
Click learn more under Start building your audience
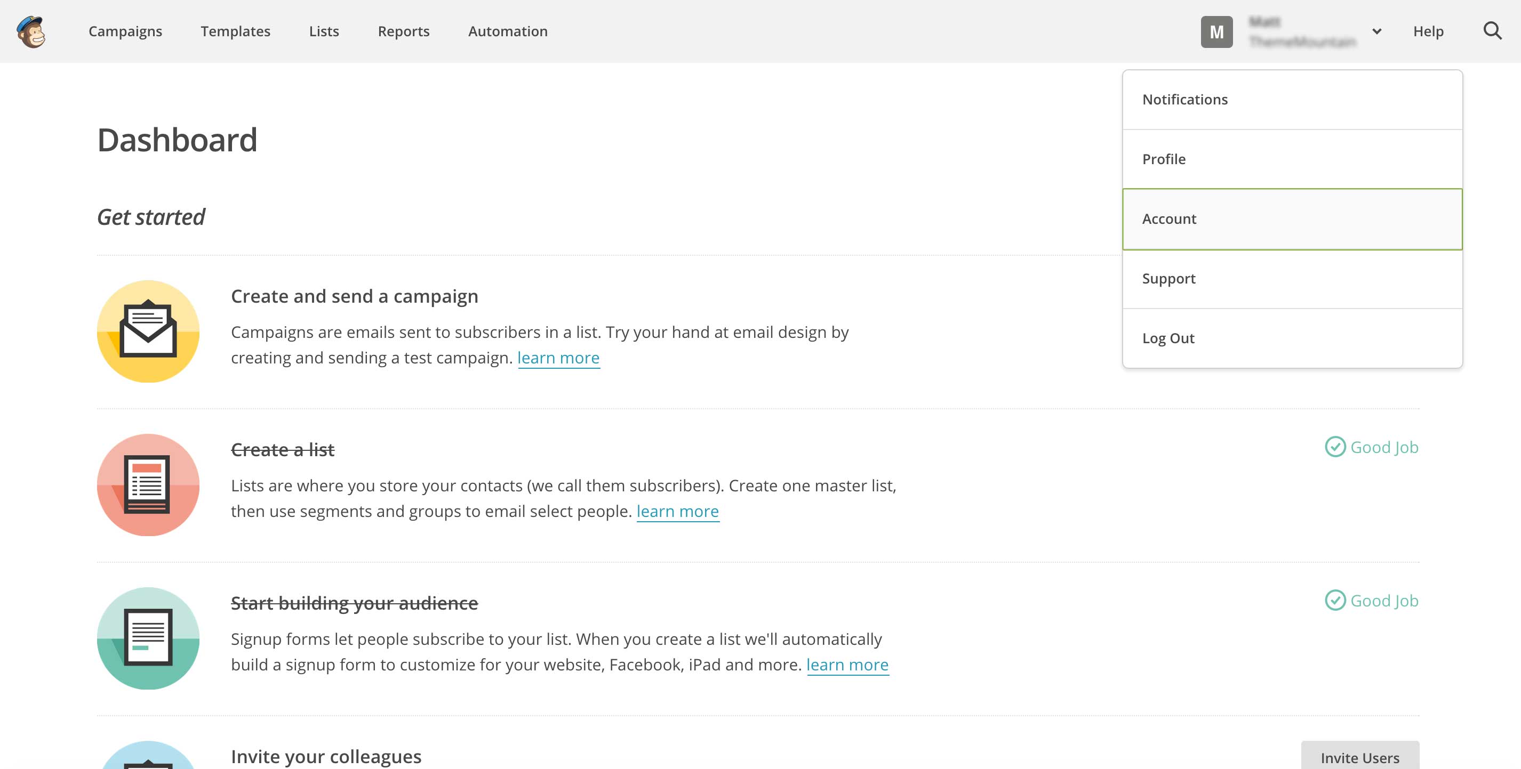[847, 665]
